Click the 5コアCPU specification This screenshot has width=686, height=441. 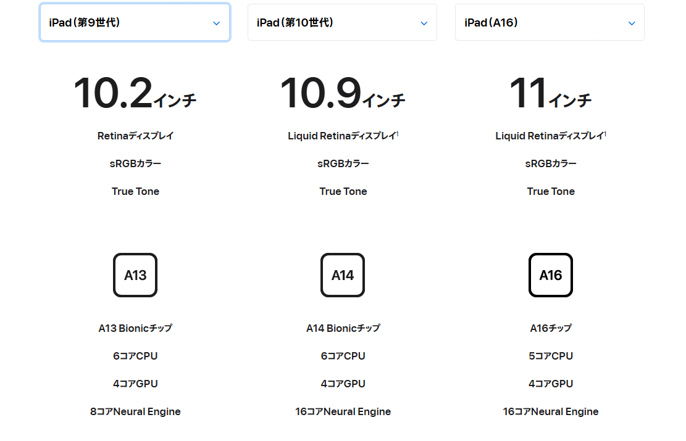click(x=551, y=356)
